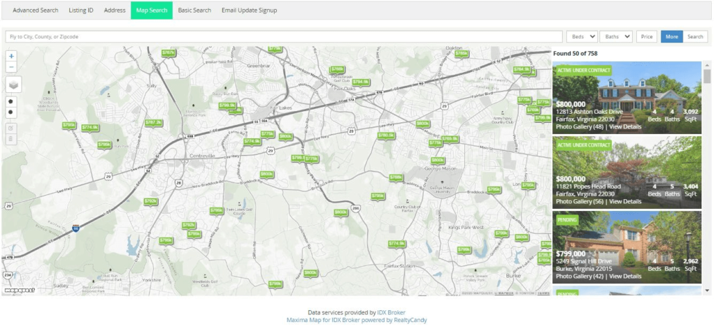Click the $800k marker beside Route 286
Screen dimensions: 716x329
341,212
